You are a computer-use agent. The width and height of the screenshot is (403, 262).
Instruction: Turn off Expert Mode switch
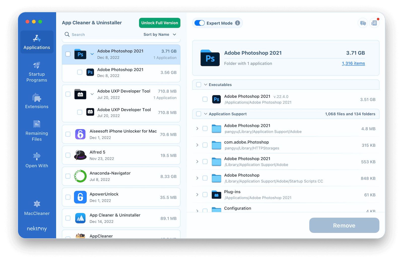tap(200, 23)
